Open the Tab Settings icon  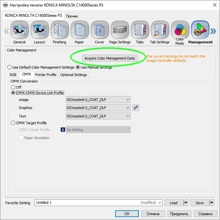(160, 30)
